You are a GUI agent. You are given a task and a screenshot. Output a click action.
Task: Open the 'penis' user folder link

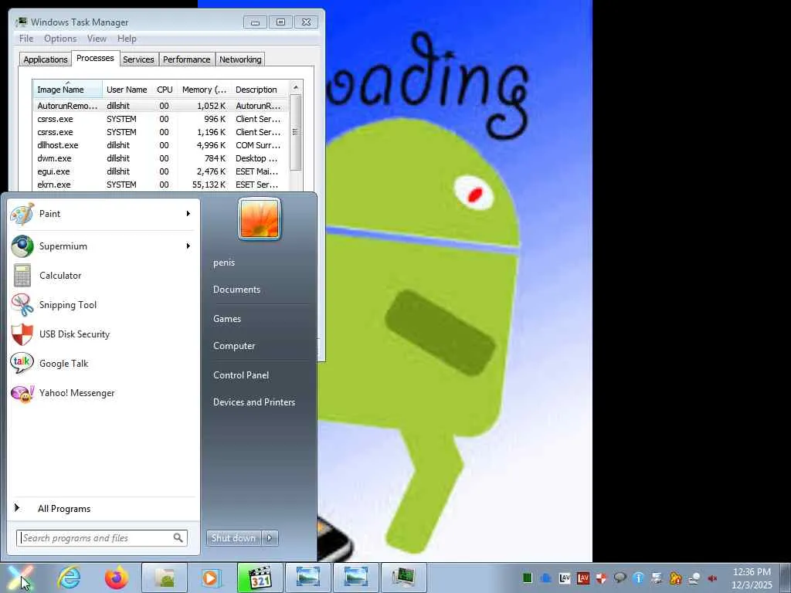click(224, 263)
